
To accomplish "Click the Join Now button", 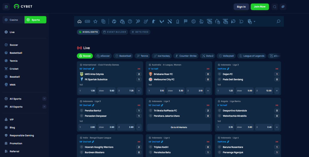I will point(260,7).
